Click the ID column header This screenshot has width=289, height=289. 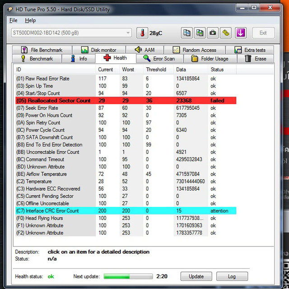coord(55,70)
